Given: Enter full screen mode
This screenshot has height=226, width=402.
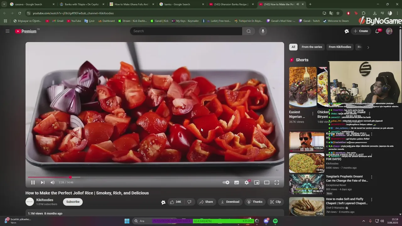Looking at the screenshot, I should [x=277, y=182].
